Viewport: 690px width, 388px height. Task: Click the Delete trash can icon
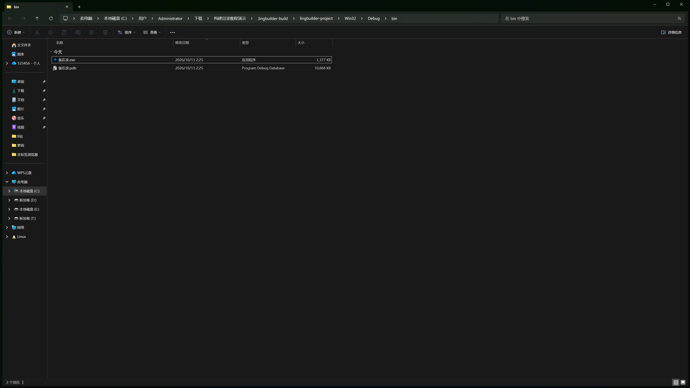106,32
